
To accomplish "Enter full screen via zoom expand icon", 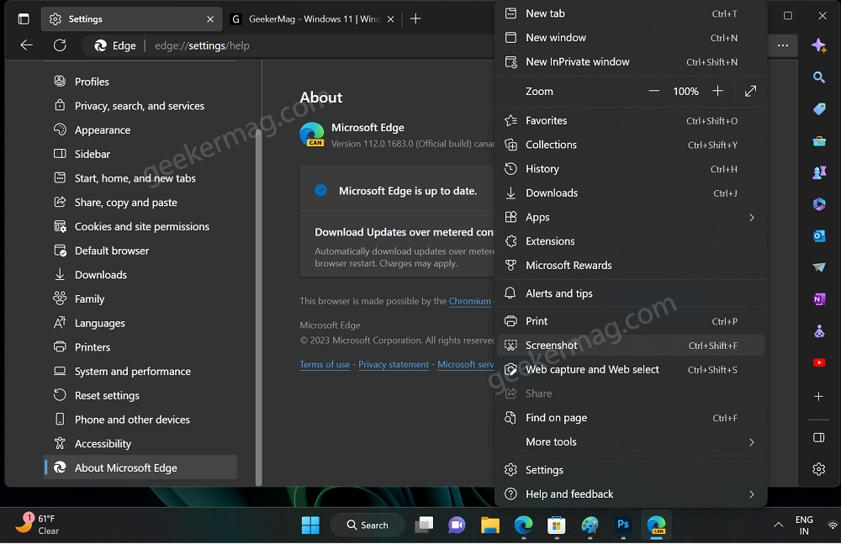I will pos(750,91).
